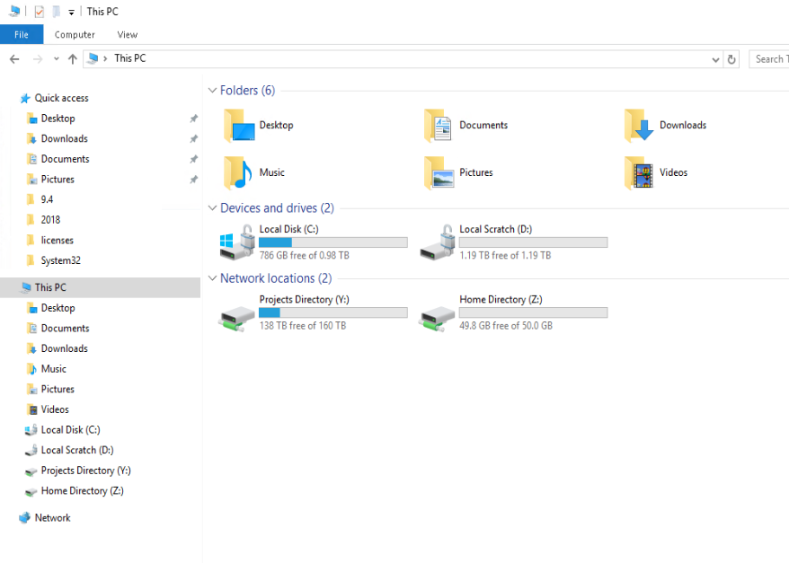
Task: Click the Search box
Action: click(769, 59)
